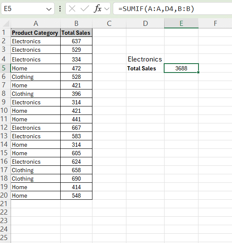The width and height of the screenshot is (232, 243).
Task: Select cell B15 with value 605
Action: coord(76,153)
